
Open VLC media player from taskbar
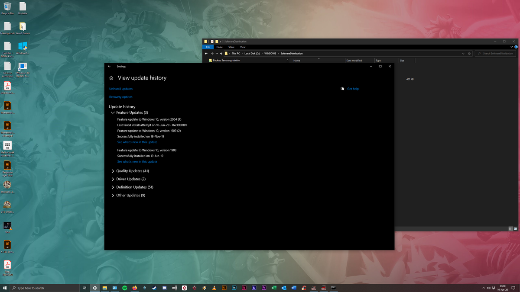point(214,288)
